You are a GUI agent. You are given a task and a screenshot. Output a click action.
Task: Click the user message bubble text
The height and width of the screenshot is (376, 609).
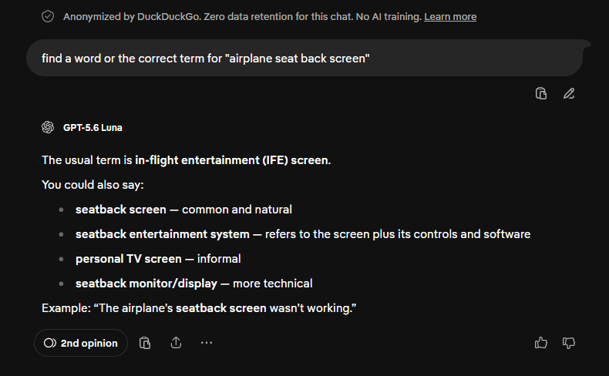pos(206,59)
